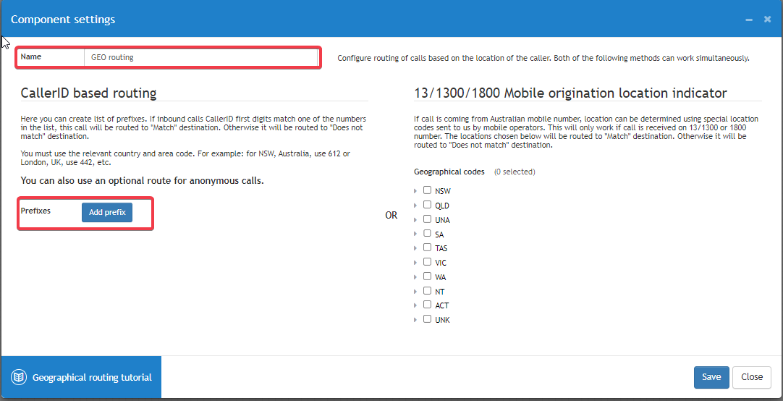Check the WA location checkbox
This screenshot has width=783, height=401.
click(x=427, y=277)
